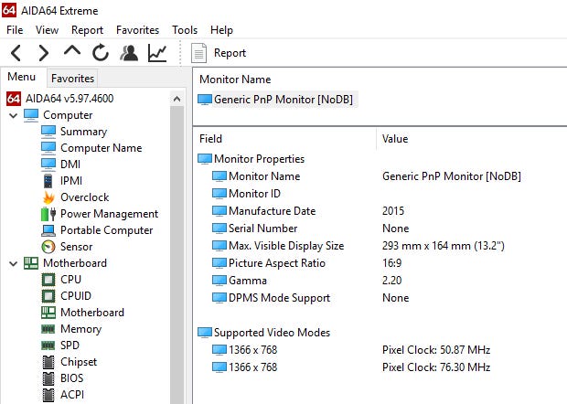Viewport: 567px width, 404px height.
Task: Switch to the Favorites tab in sidebar
Action: coord(72,78)
